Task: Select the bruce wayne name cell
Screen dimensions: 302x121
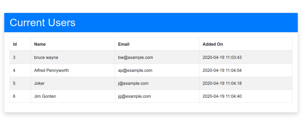Action: 46,57
